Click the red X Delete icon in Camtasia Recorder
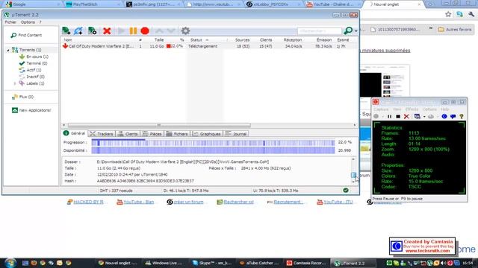The height and width of the screenshot is (268, 478). [406, 116]
